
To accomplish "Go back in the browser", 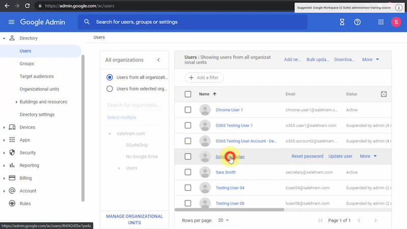I will 7,6.
